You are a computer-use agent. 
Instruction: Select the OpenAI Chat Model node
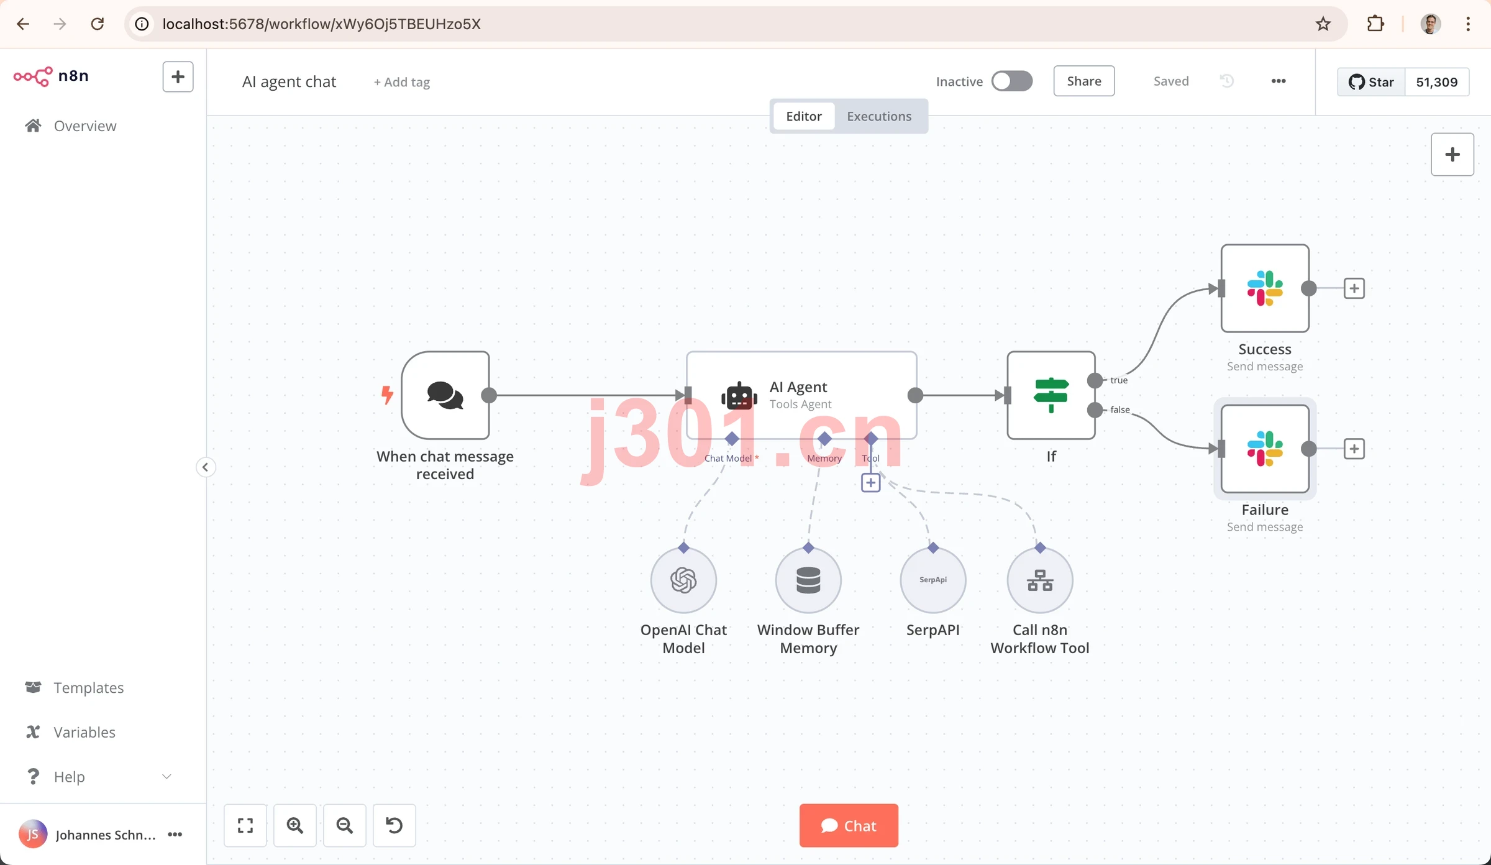(683, 580)
